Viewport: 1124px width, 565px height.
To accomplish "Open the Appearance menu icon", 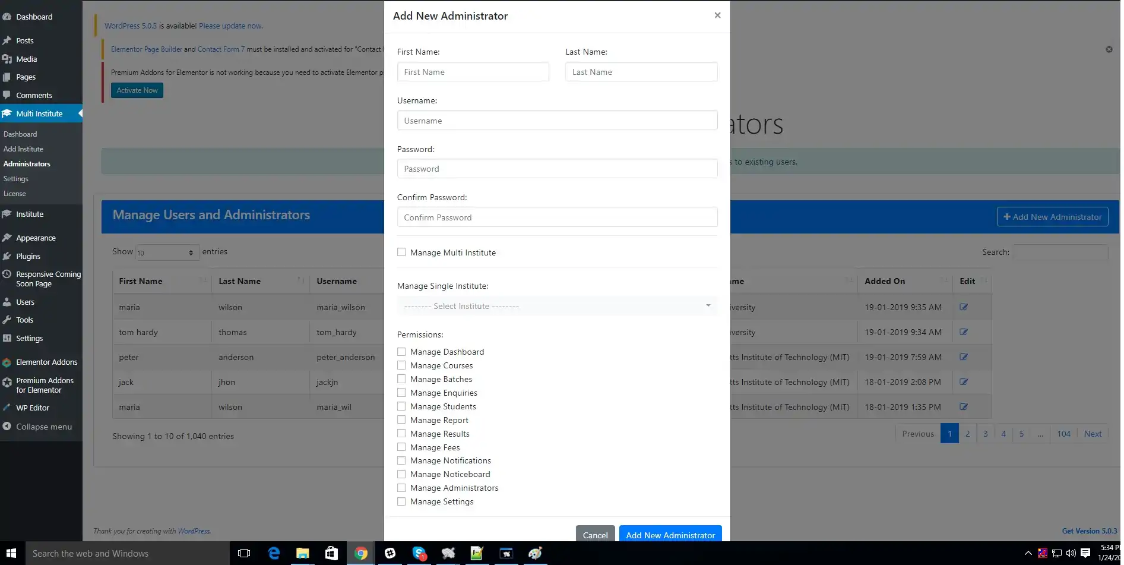I will click(x=7, y=237).
